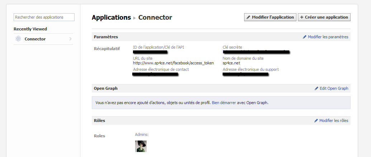The height and width of the screenshot is (157, 371).
Task: Click the admin profile picture thumbnail
Action: point(141,146)
